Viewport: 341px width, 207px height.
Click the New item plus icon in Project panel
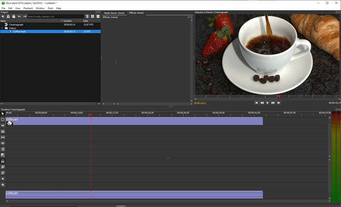3,16
